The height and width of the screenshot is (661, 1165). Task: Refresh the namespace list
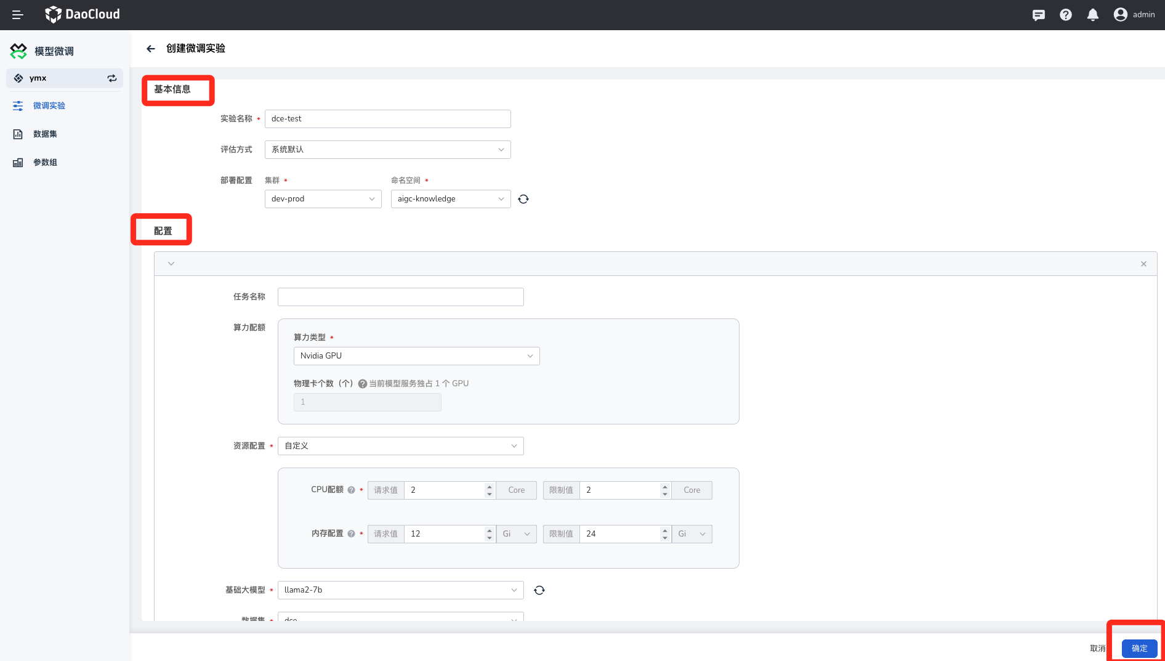coord(523,199)
